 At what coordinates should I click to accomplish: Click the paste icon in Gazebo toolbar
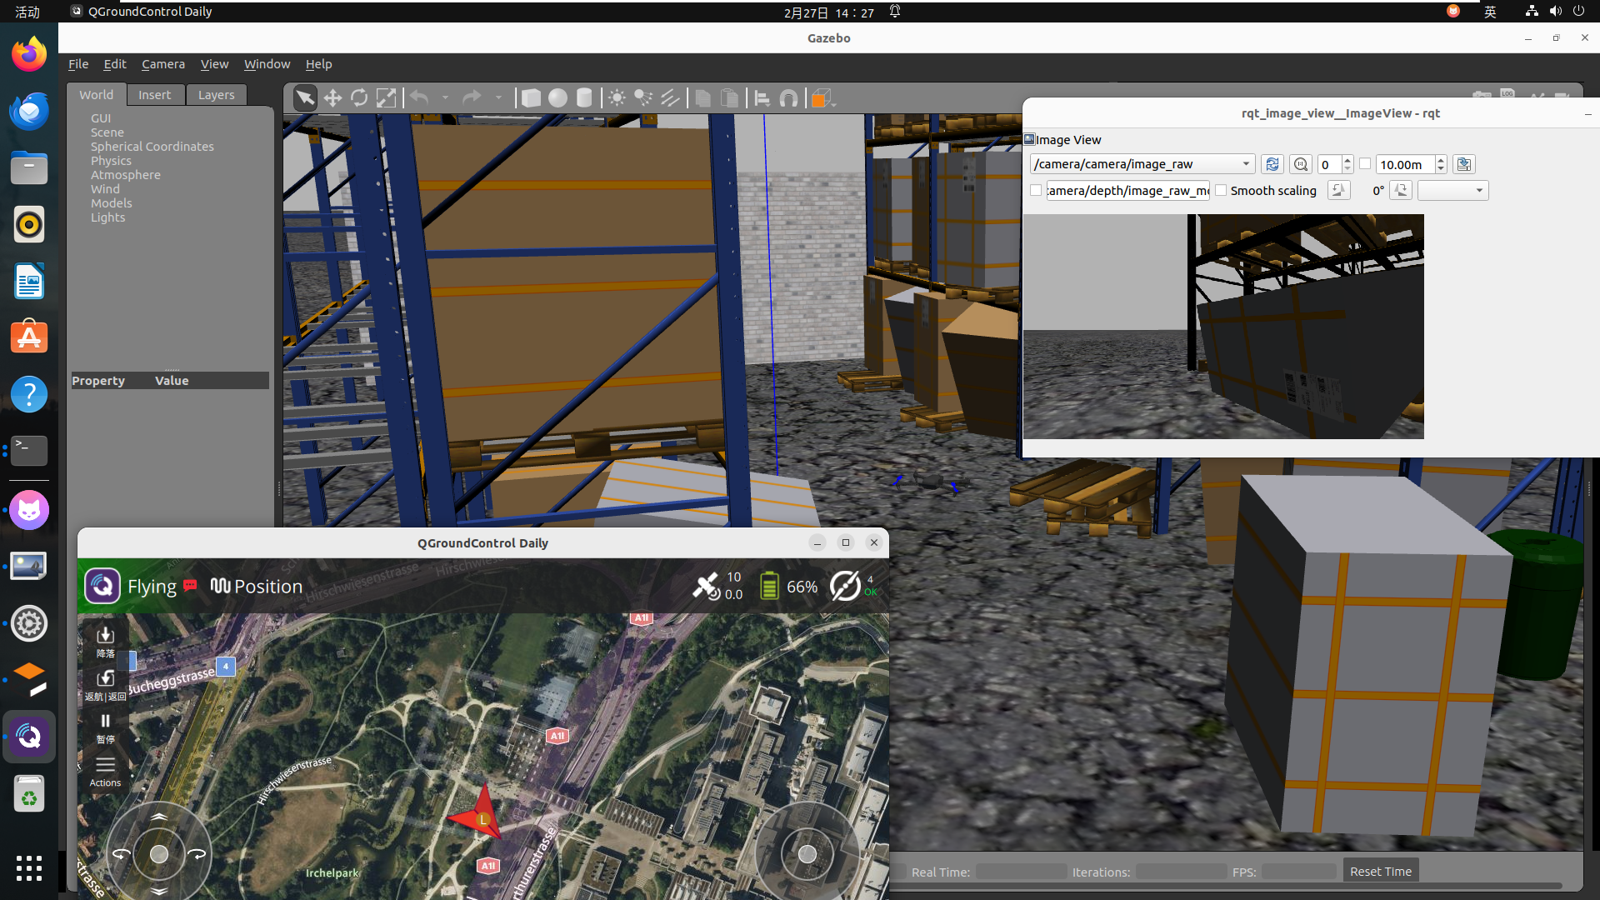click(729, 98)
